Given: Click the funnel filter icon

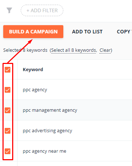Looking at the screenshot, I should [9, 10].
